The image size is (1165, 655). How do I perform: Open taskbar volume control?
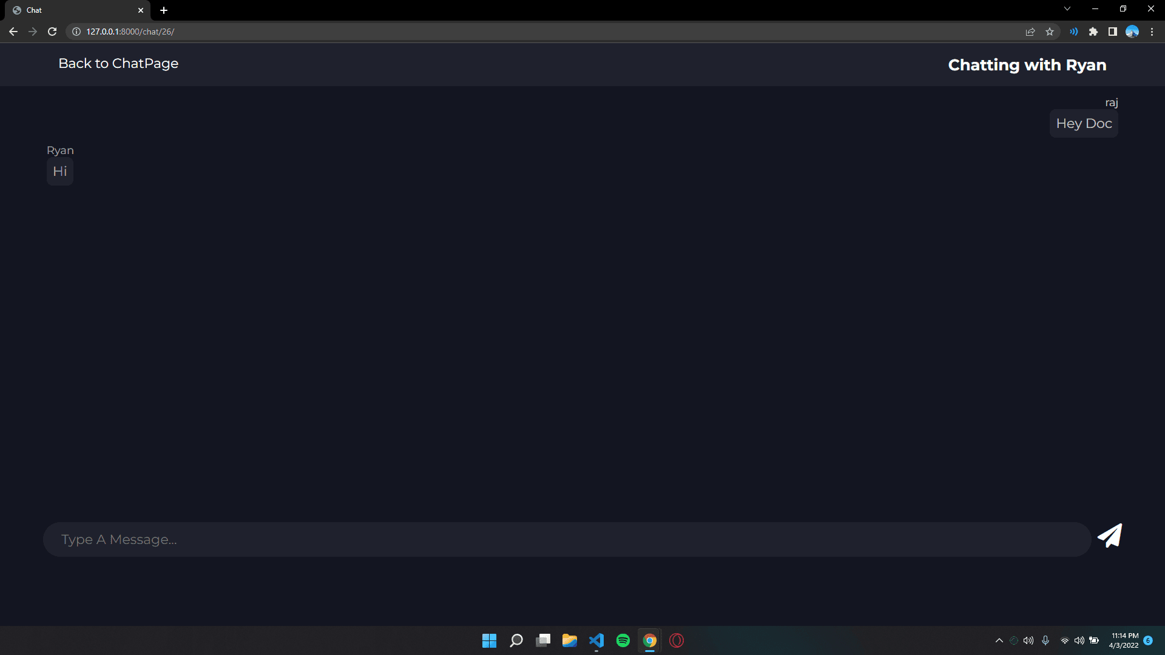click(x=1079, y=640)
